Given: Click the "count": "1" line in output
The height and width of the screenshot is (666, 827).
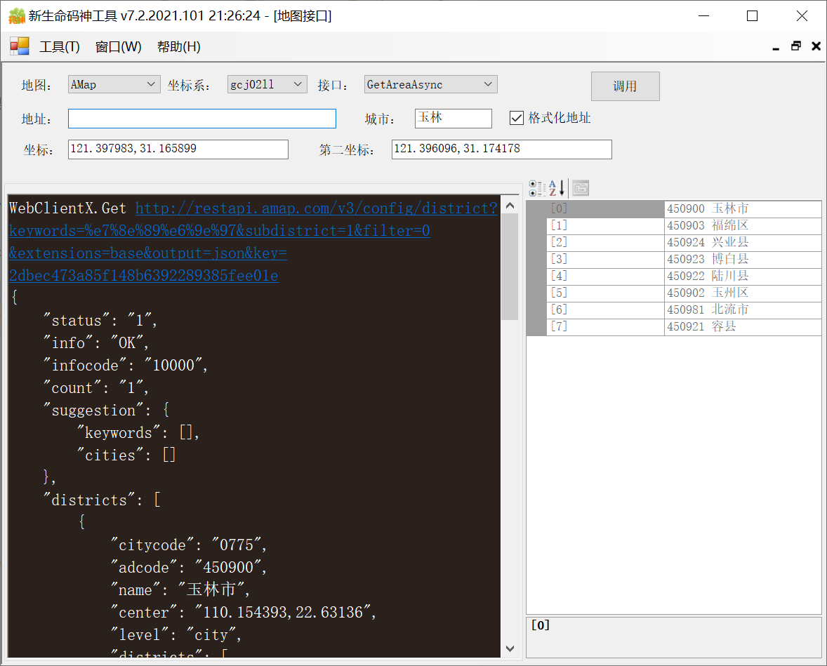Looking at the screenshot, I should (x=96, y=388).
